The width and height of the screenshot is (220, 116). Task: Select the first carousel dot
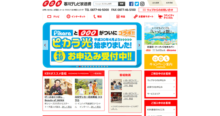pos(77,66)
